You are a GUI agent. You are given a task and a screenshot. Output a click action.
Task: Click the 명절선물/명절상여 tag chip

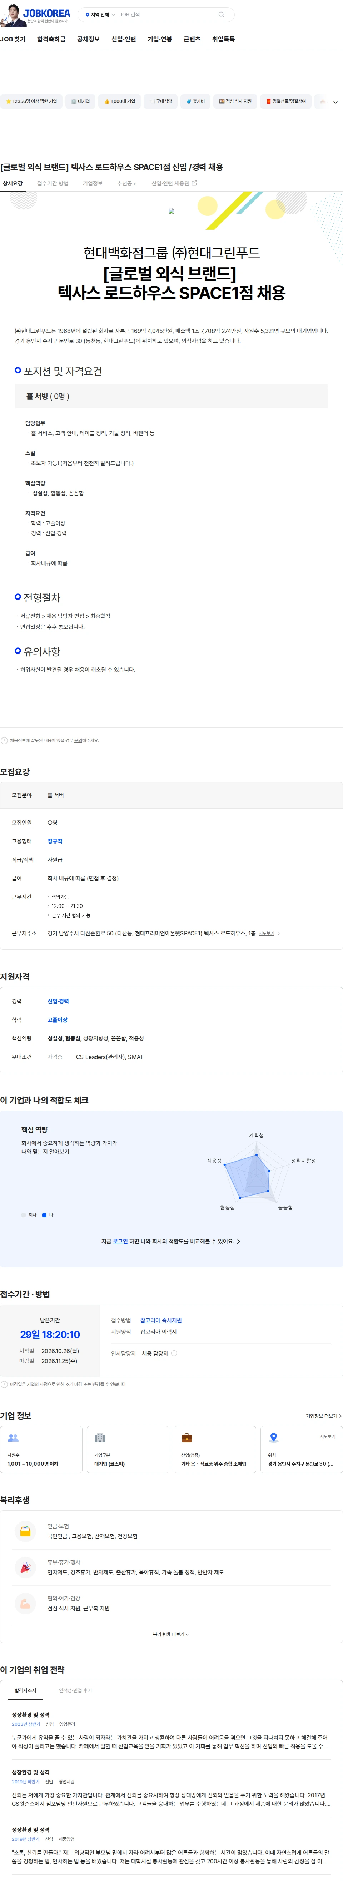pyautogui.click(x=286, y=101)
